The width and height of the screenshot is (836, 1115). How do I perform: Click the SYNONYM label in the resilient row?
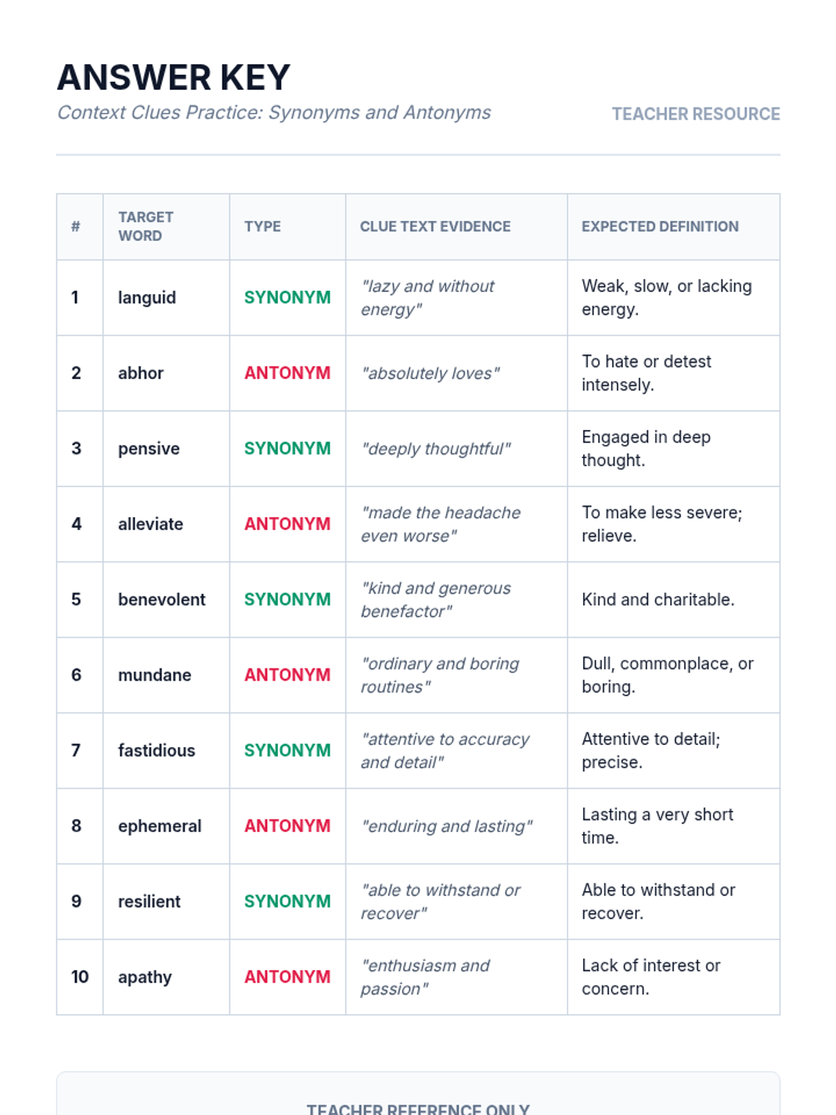coord(287,901)
